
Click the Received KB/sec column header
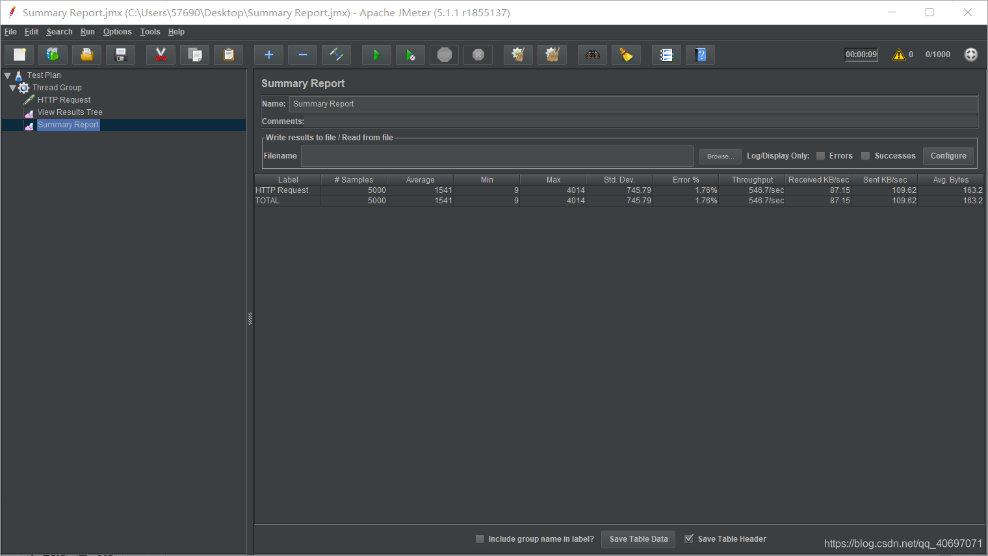point(818,180)
